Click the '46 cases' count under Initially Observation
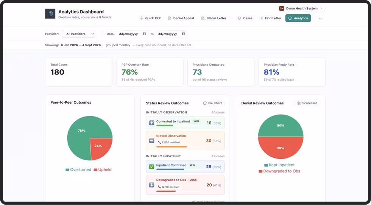The width and height of the screenshot is (371, 205). [x=218, y=112]
